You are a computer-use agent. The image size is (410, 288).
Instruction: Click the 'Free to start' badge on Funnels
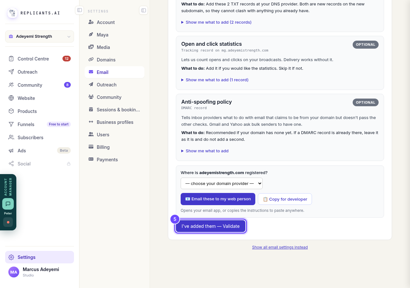[59, 124]
